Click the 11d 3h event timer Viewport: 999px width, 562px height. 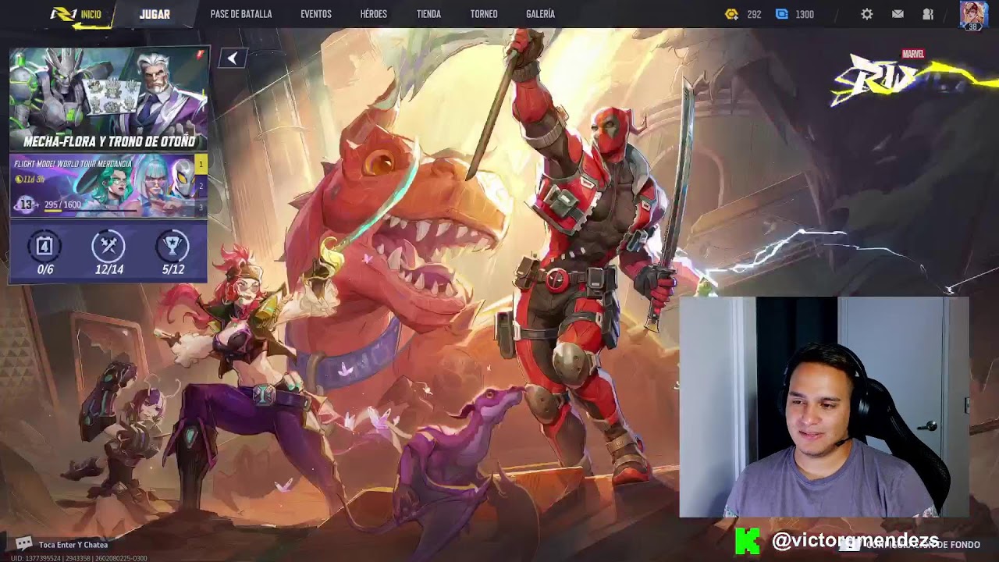click(30, 180)
